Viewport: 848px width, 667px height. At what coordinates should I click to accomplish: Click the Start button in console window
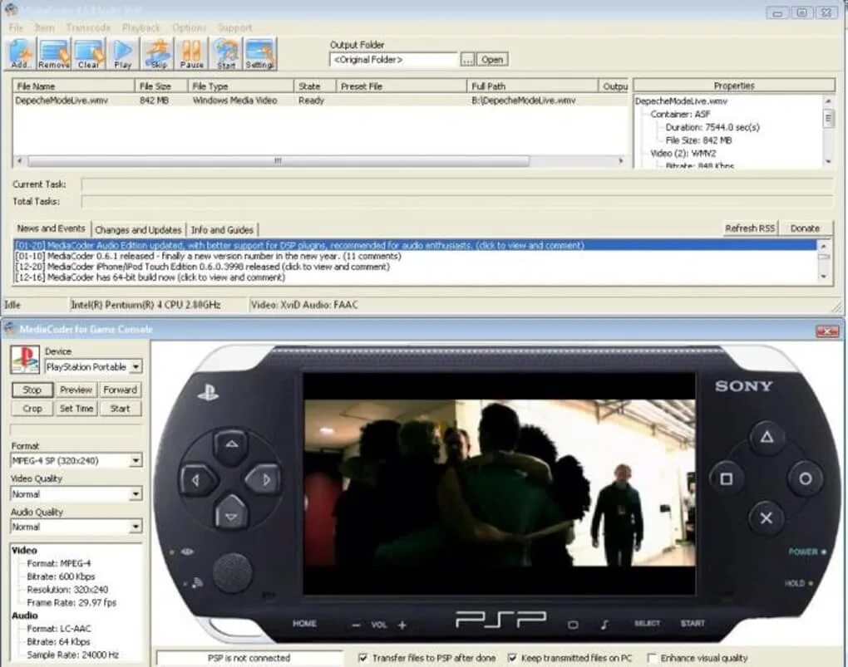tap(120, 409)
